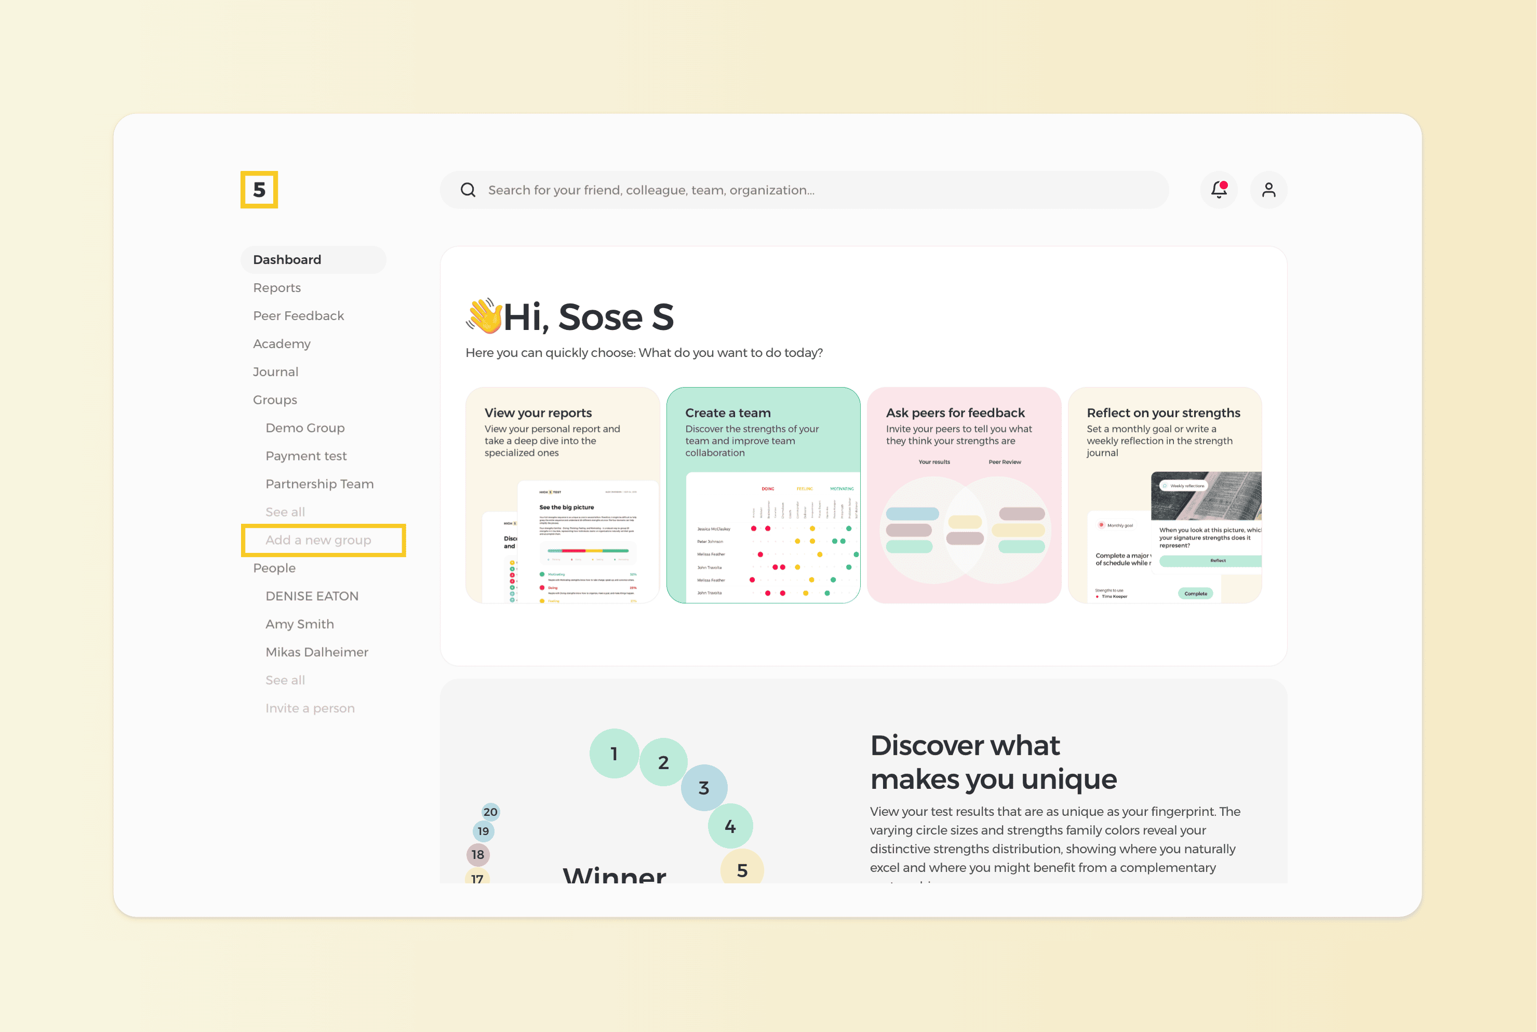The width and height of the screenshot is (1537, 1032).
Task: Select Dashboard in the sidebar
Action: pyautogui.click(x=287, y=259)
